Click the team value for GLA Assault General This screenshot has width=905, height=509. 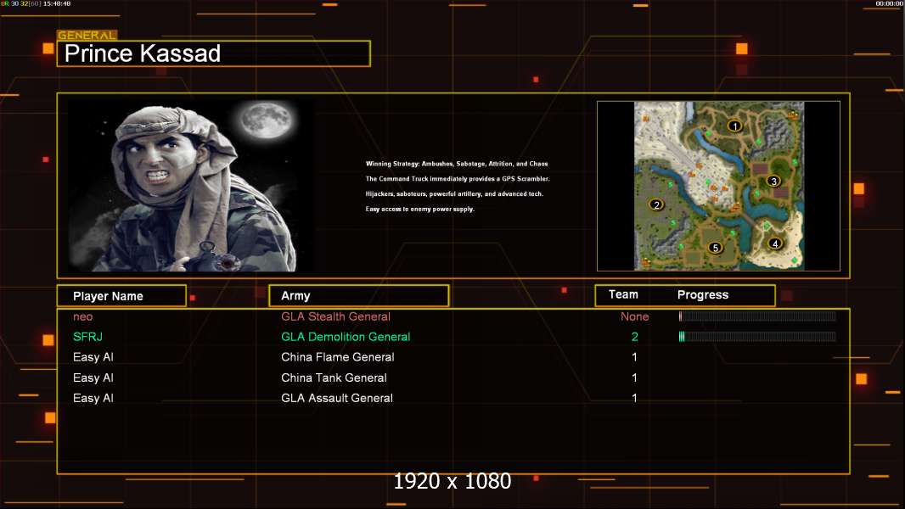[x=634, y=398]
